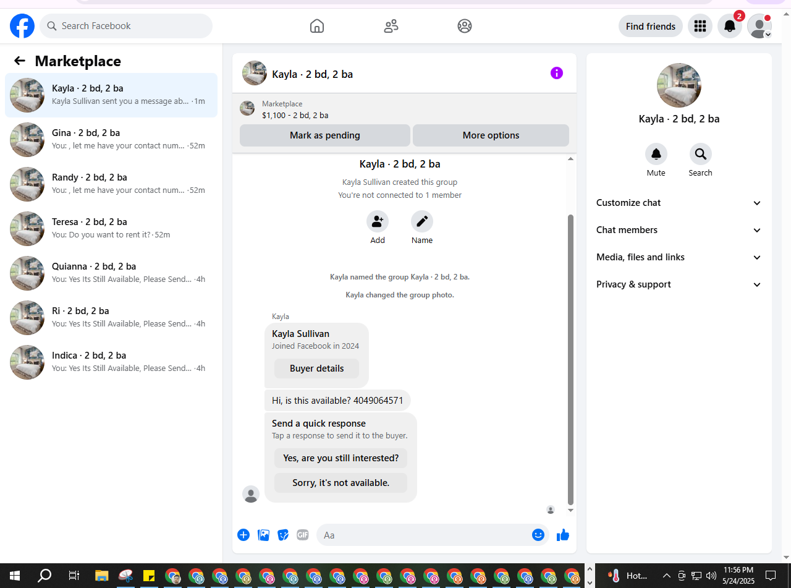
Task: Open the notifications bell
Action: tap(730, 26)
